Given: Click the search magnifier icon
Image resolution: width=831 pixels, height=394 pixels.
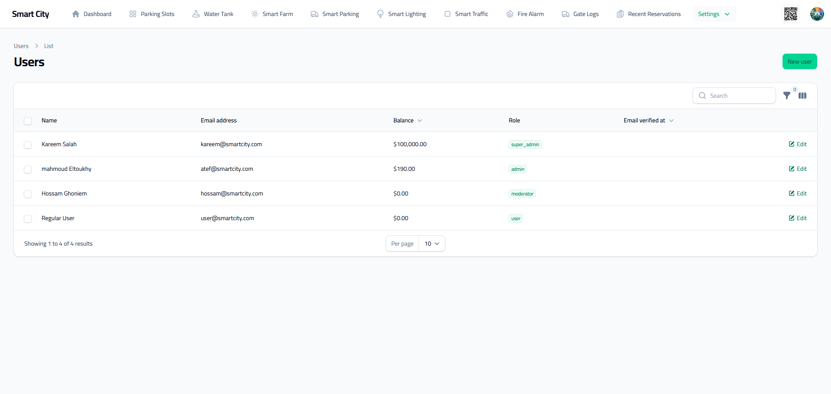Looking at the screenshot, I should tap(702, 96).
